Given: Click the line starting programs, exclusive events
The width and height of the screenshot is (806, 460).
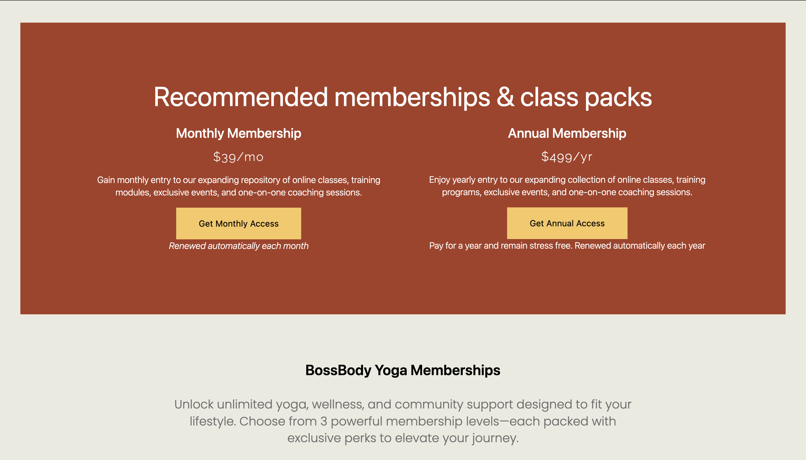Looking at the screenshot, I should [x=567, y=192].
